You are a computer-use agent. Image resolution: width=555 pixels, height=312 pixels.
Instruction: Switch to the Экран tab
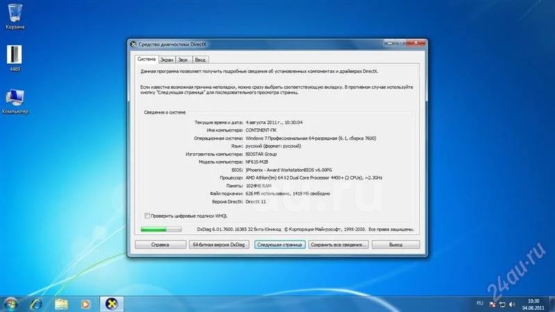(x=166, y=60)
